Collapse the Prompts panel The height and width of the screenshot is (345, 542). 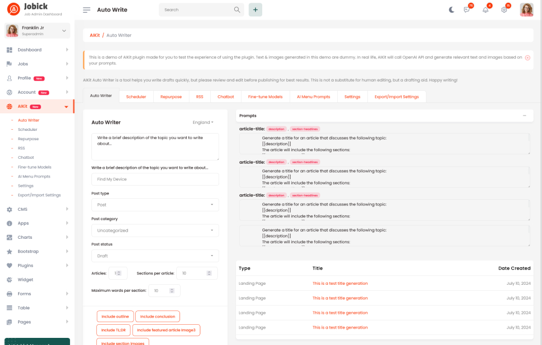click(x=524, y=116)
